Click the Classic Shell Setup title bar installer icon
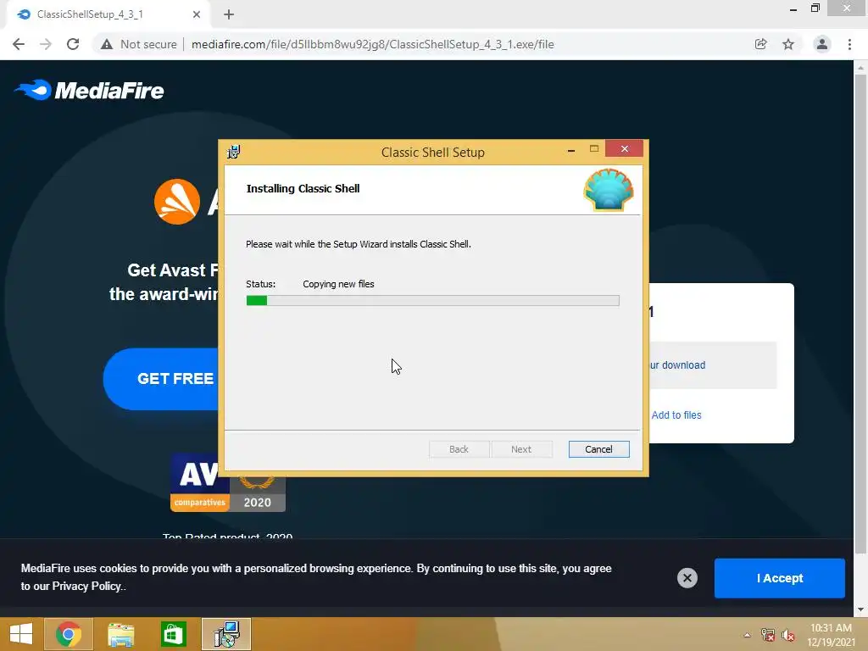Screen dimensions: 868x651 click(x=234, y=152)
